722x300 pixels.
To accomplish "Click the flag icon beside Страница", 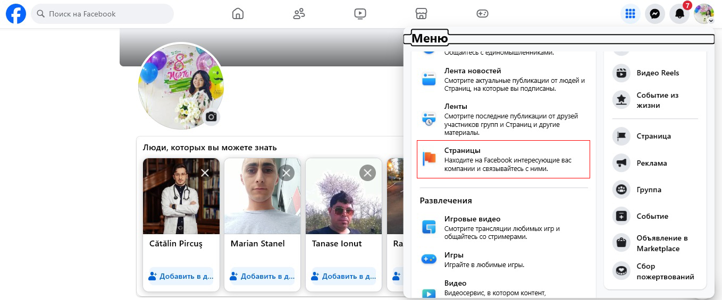I will pos(621,136).
